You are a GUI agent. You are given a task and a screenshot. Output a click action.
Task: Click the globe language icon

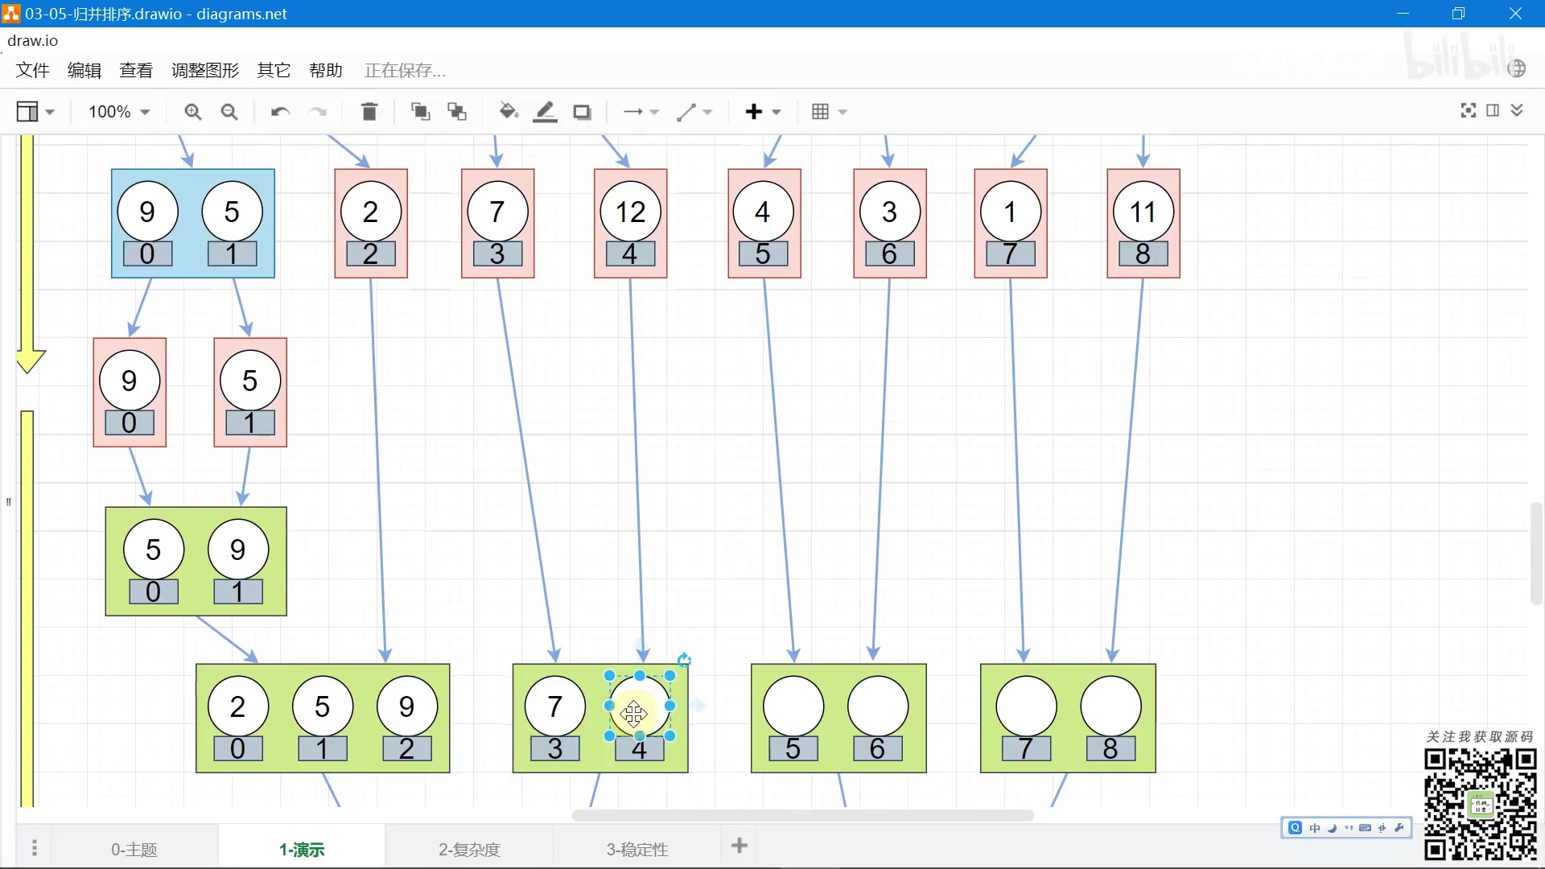[x=1517, y=68]
